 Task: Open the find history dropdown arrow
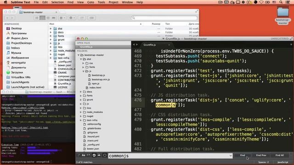230,156
